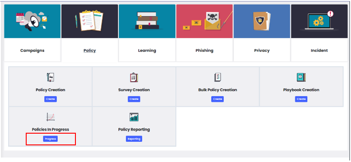The image size is (351, 162).
Task: Switch to the Campaigns tab label
Action: click(33, 50)
